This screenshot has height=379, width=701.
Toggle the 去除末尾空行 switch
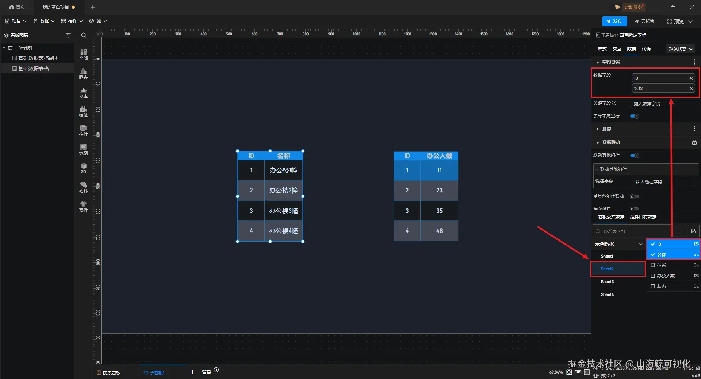pos(635,116)
